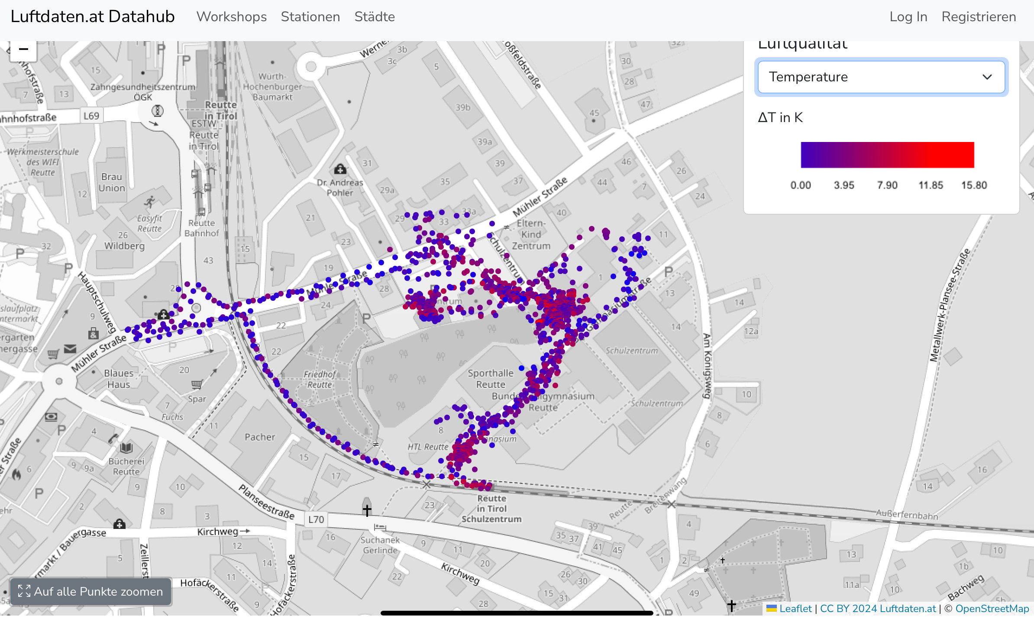Click the Spar shopping cart map icon
The height and width of the screenshot is (622, 1034).
[197, 384]
